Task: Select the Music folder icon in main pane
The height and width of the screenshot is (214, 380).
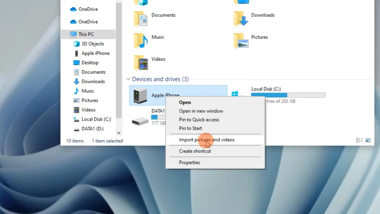Action: 141,41
